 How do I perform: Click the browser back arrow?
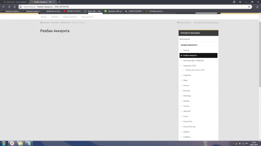pos(4,7)
